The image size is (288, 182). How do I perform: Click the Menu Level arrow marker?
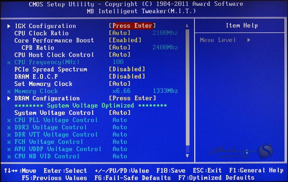coord(249,40)
